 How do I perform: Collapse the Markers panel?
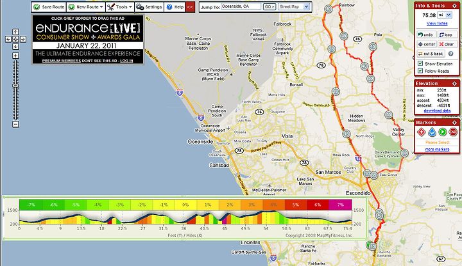[455, 122]
